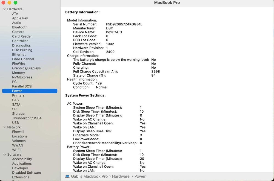Viewport: 274px width, 181px height.
Task: Show Memory details
Action: 19,73
